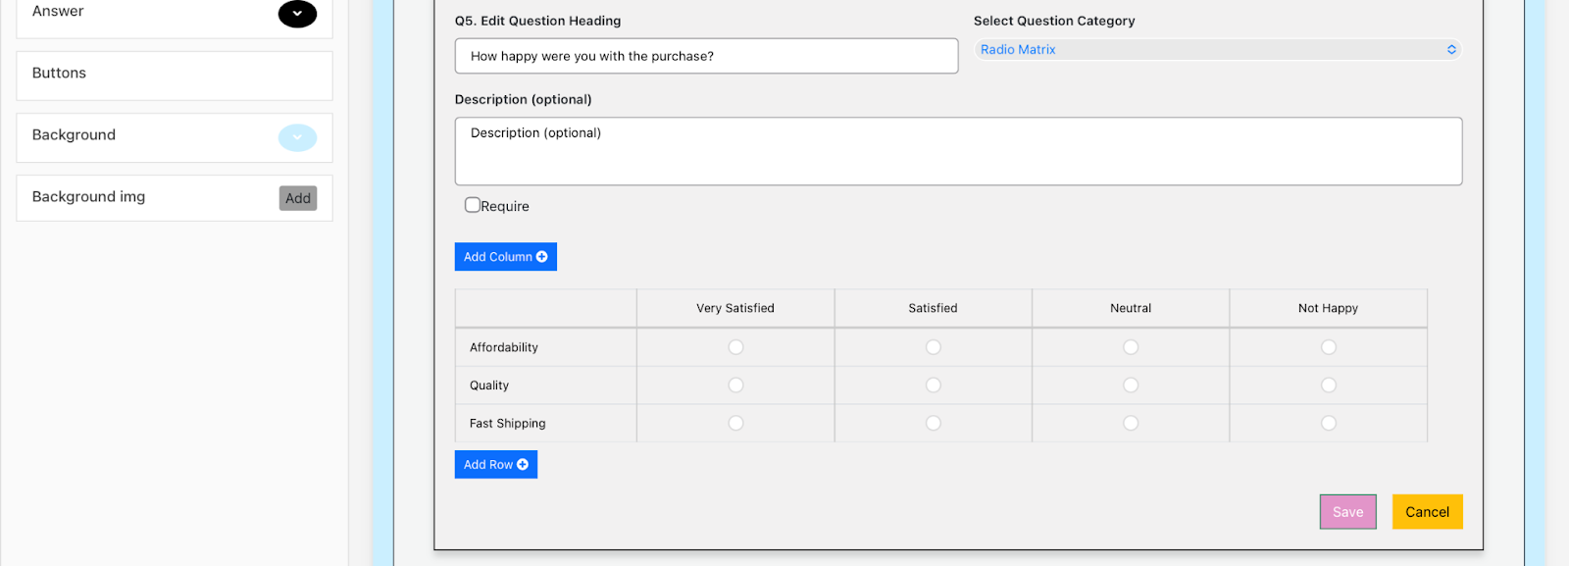1569x566 pixels.
Task: Select Neutral for Quality
Action: (x=1131, y=386)
